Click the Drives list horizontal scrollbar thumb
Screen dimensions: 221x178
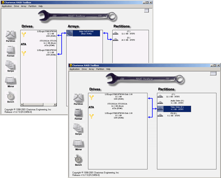pos(33,104)
